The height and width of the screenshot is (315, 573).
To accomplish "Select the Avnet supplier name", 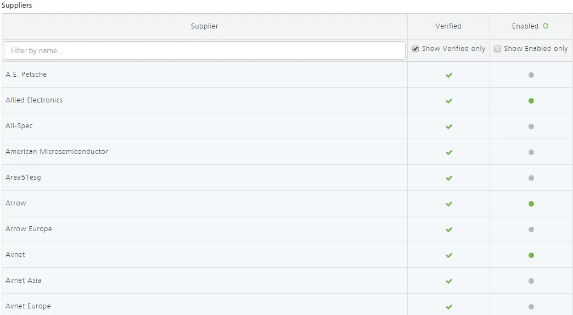I will click(15, 255).
